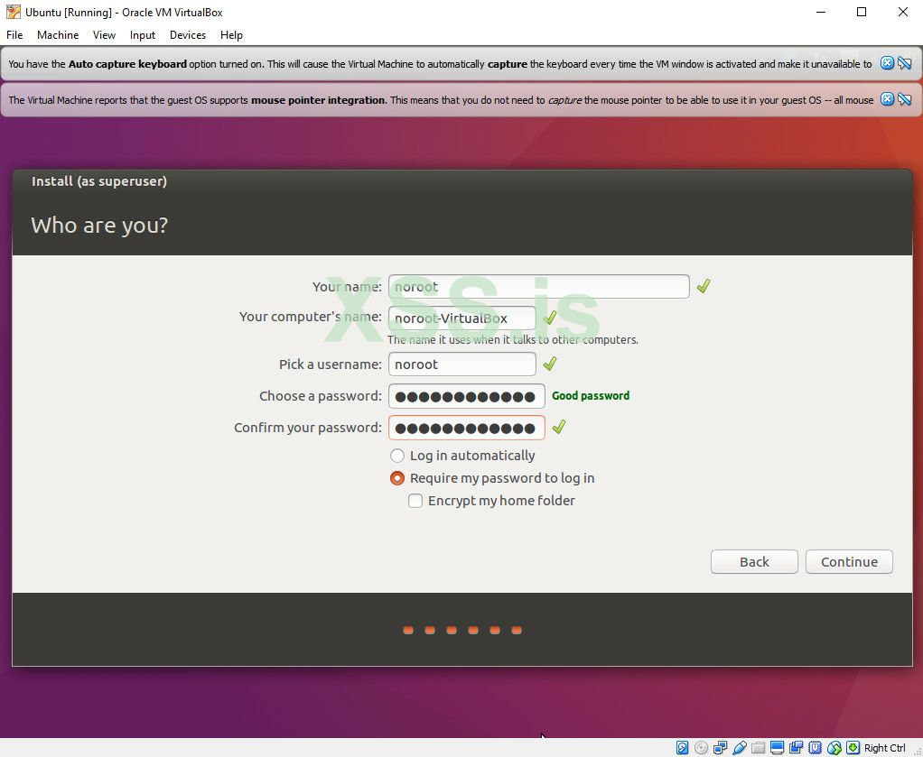This screenshot has width=923, height=757.
Task: Open the Help menu
Action: [231, 34]
